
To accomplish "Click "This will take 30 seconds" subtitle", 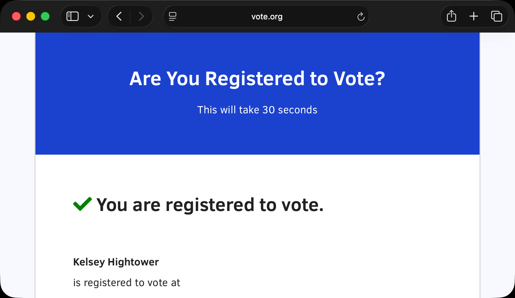I will (x=257, y=110).
